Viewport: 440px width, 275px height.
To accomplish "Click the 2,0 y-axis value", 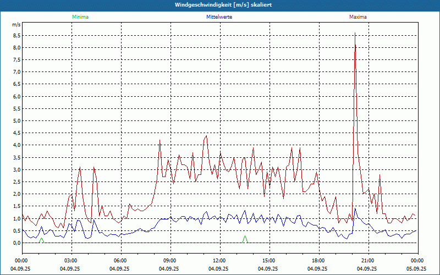I will coord(16,194).
